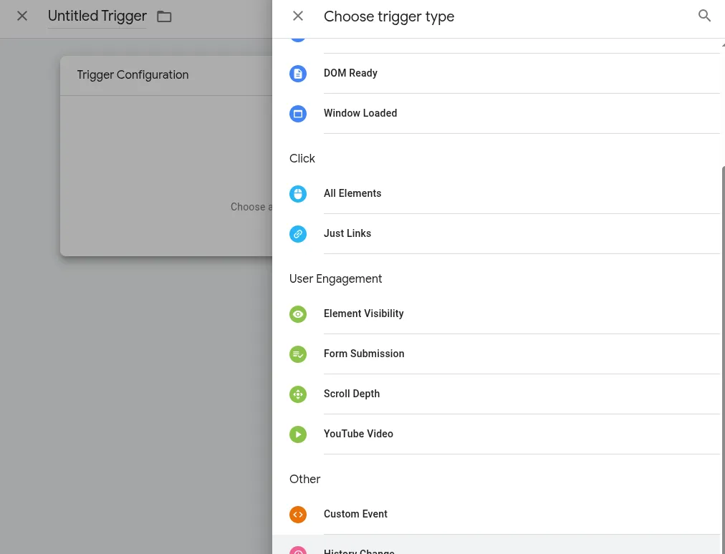Click the YouTube Video play icon
Image resolution: width=725 pixels, height=554 pixels.
[x=298, y=434]
